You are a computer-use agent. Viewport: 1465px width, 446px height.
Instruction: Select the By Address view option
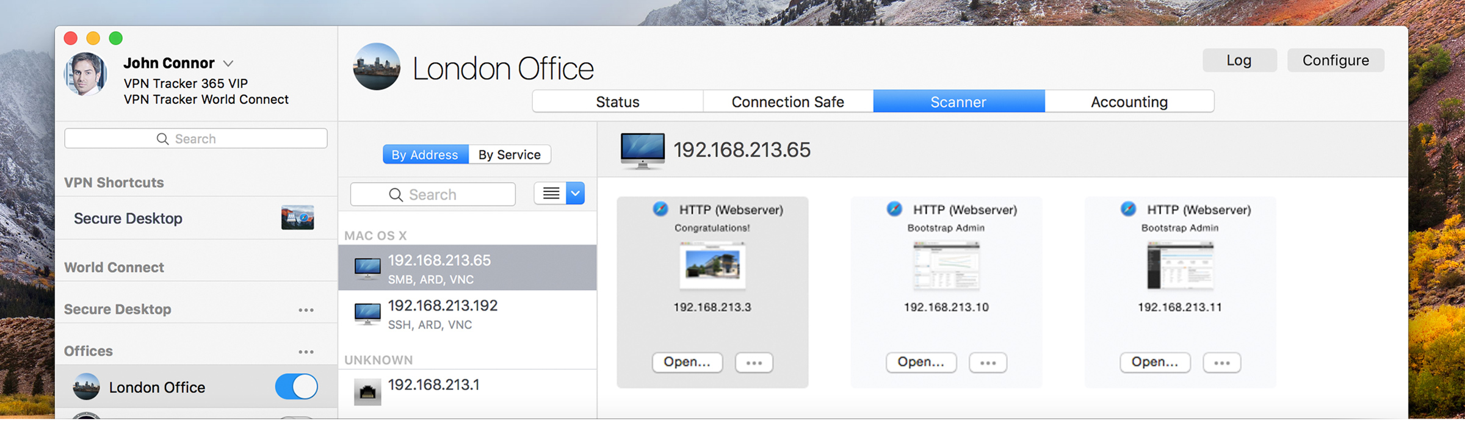[425, 154]
